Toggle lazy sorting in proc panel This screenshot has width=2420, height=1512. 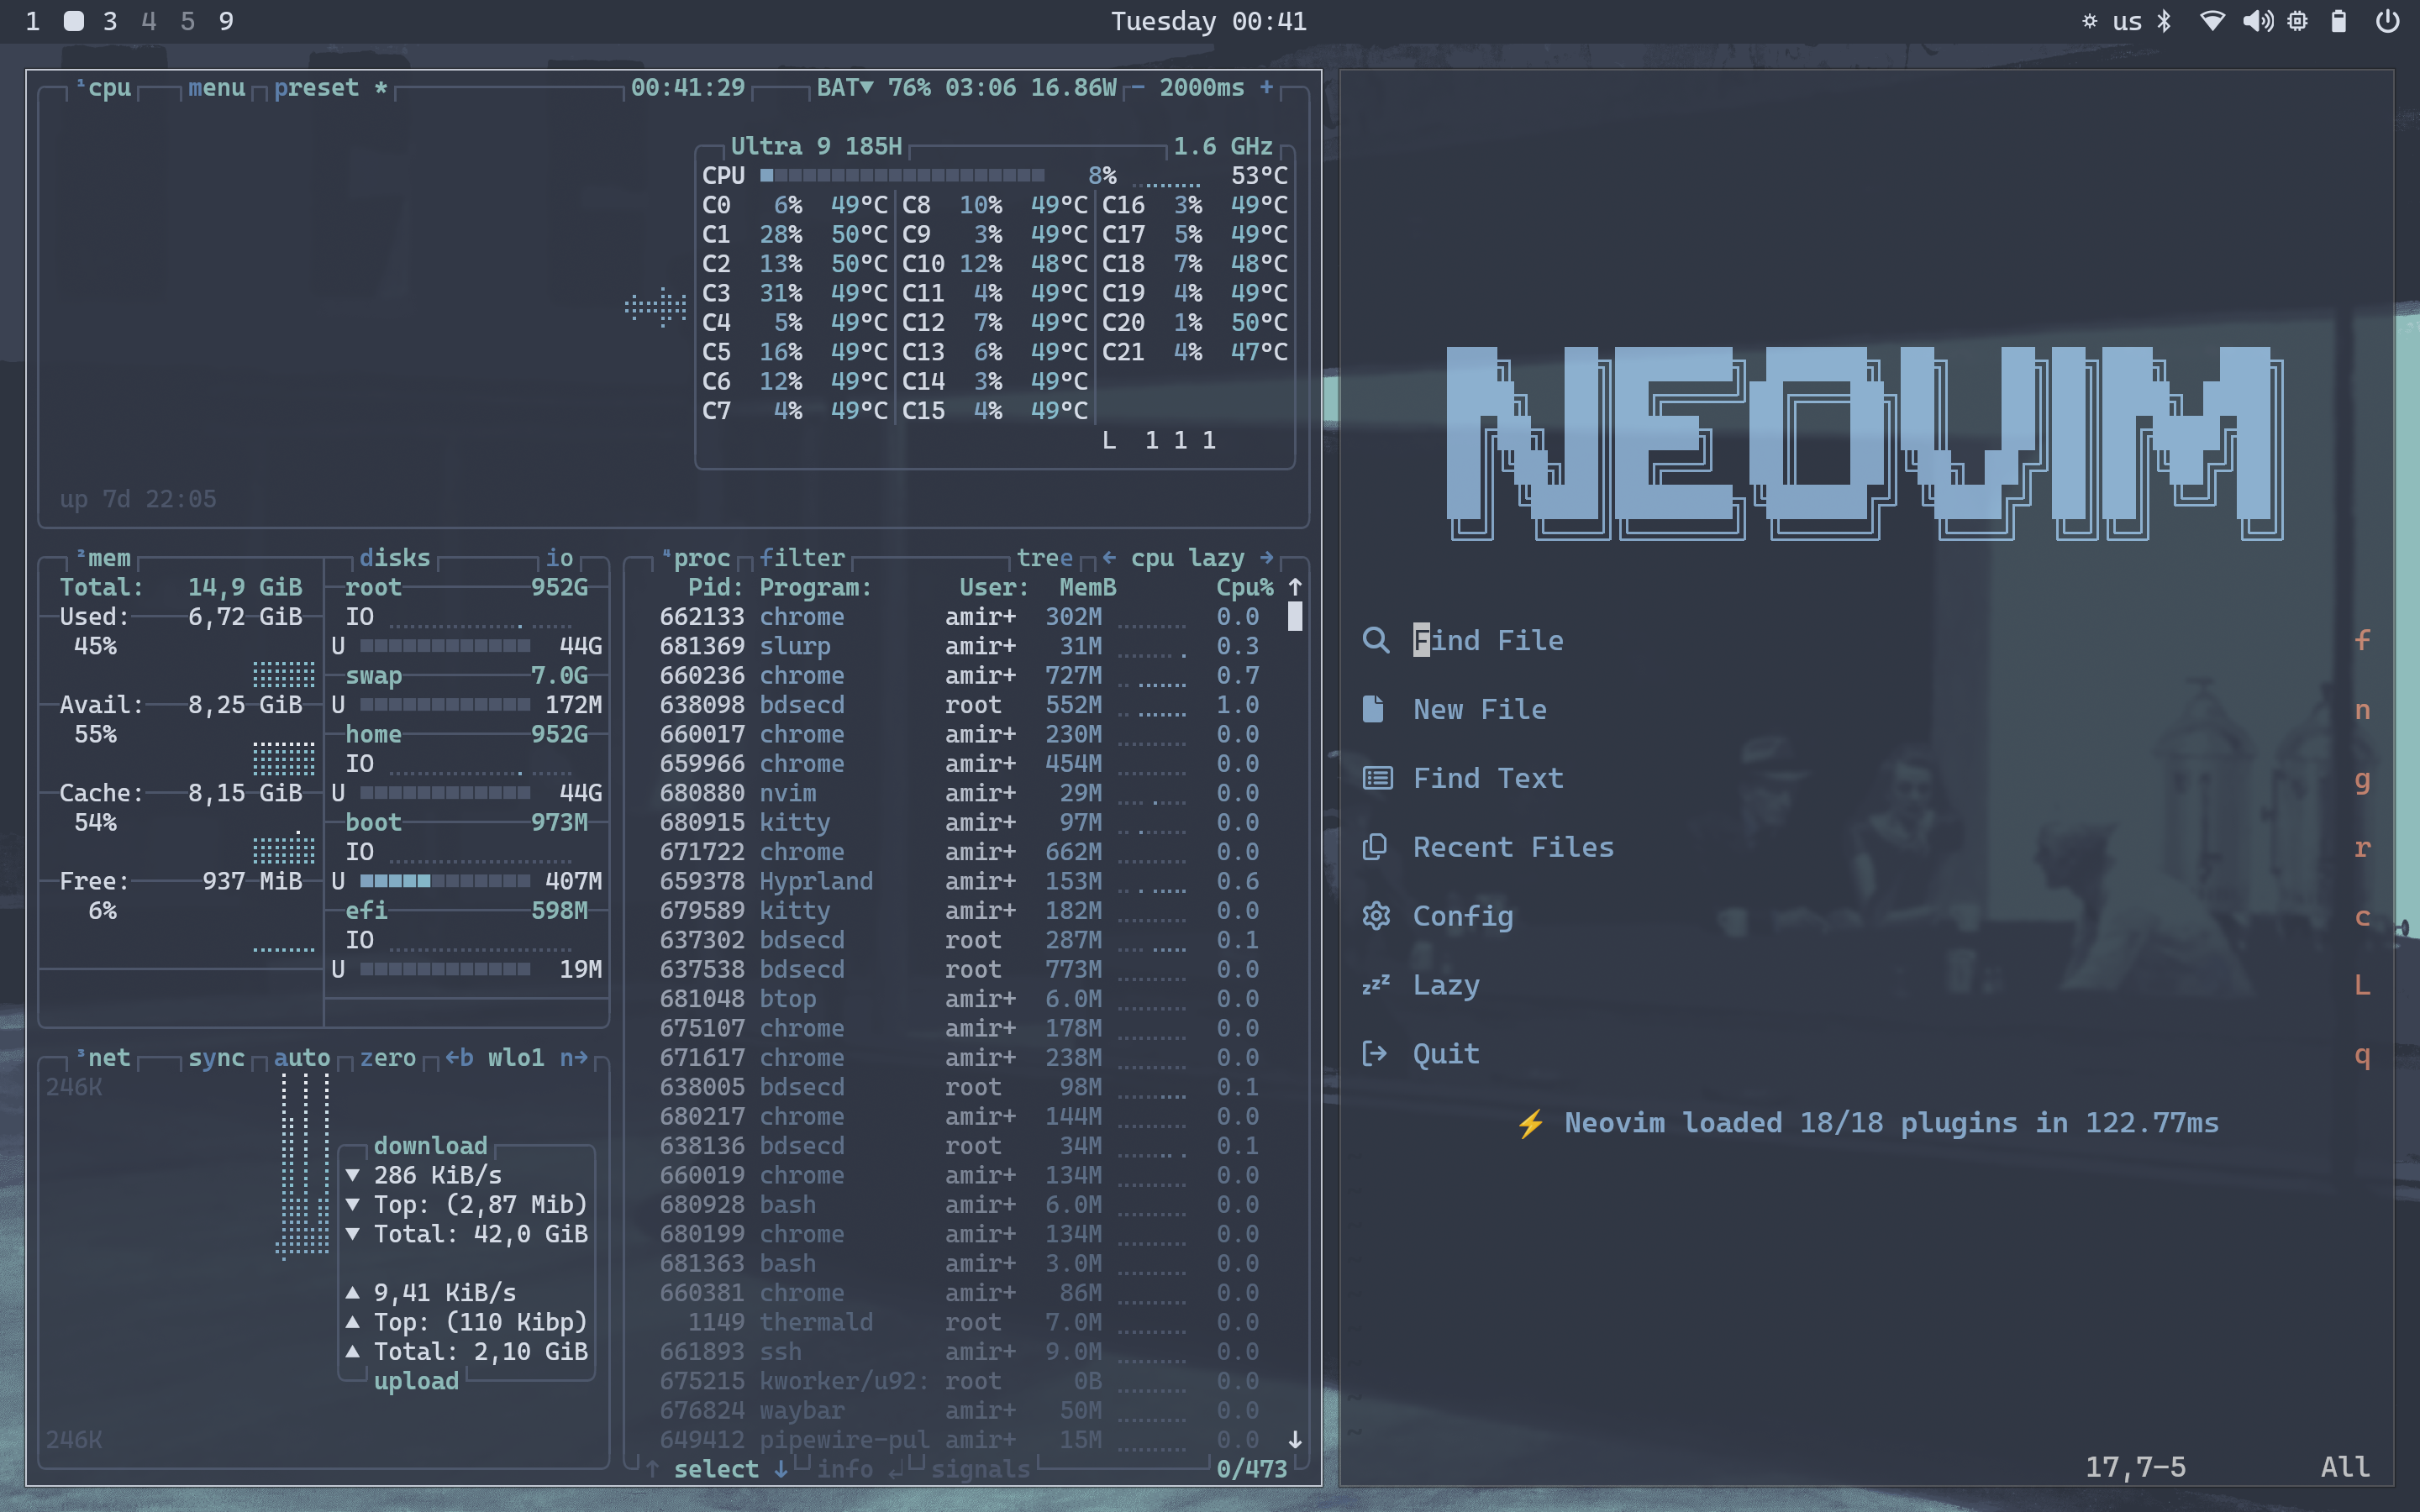point(1216,558)
